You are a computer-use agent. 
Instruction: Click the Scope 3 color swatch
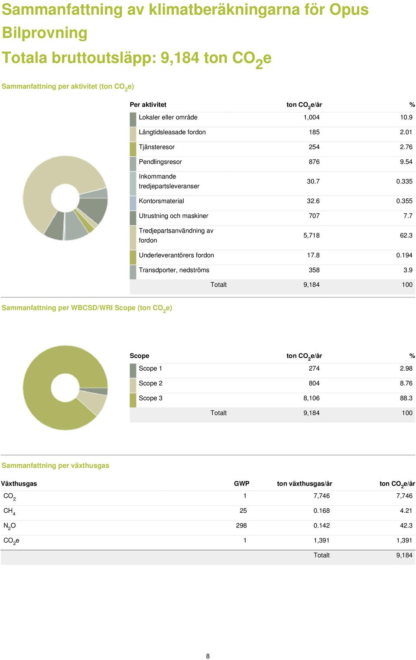(133, 400)
